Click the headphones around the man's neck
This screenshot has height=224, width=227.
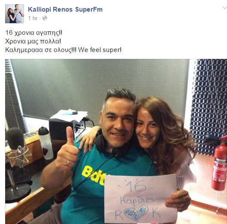112,147
